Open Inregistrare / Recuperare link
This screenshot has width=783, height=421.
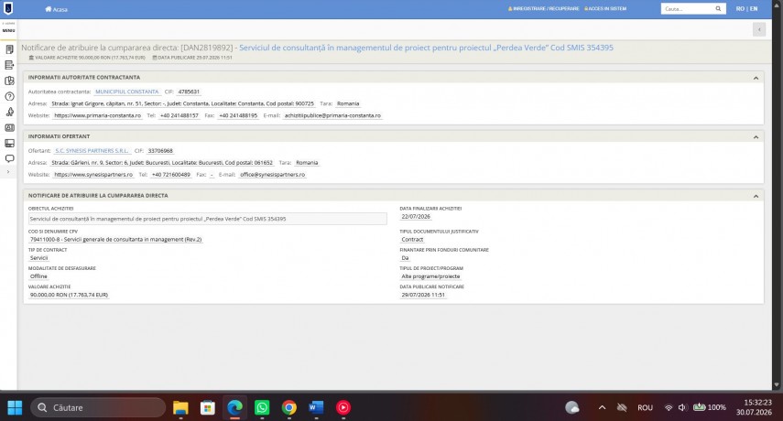point(543,8)
